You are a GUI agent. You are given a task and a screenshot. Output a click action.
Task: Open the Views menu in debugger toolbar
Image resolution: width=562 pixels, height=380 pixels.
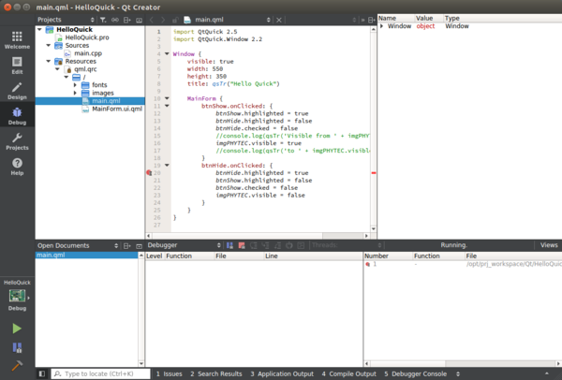click(549, 245)
